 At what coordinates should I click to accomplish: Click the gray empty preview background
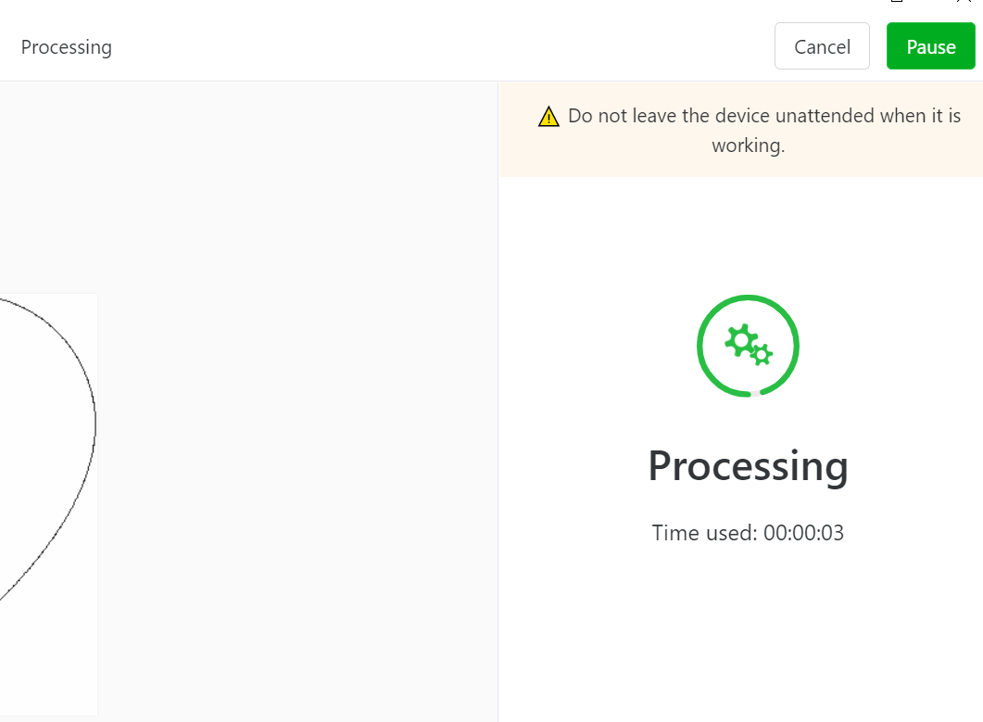coord(297,401)
